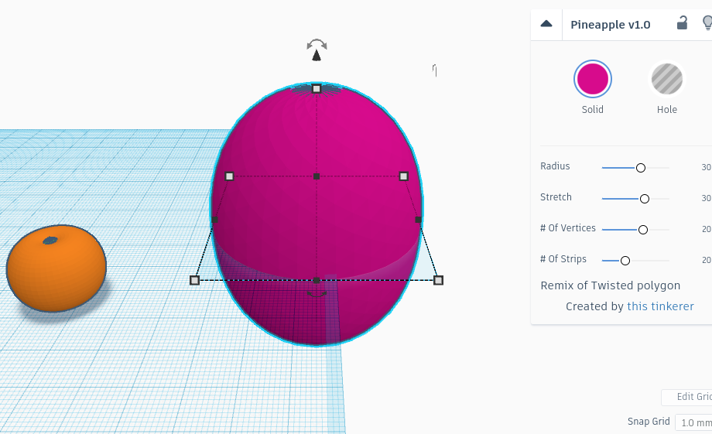Open the Snap Grid 1.0 mm dropdown
The image size is (712, 434).
pyautogui.click(x=694, y=422)
